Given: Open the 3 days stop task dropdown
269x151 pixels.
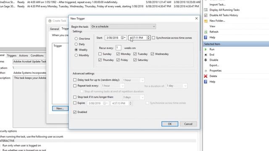Looking at the screenshot, I should pyautogui.click(x=133, y=97).
